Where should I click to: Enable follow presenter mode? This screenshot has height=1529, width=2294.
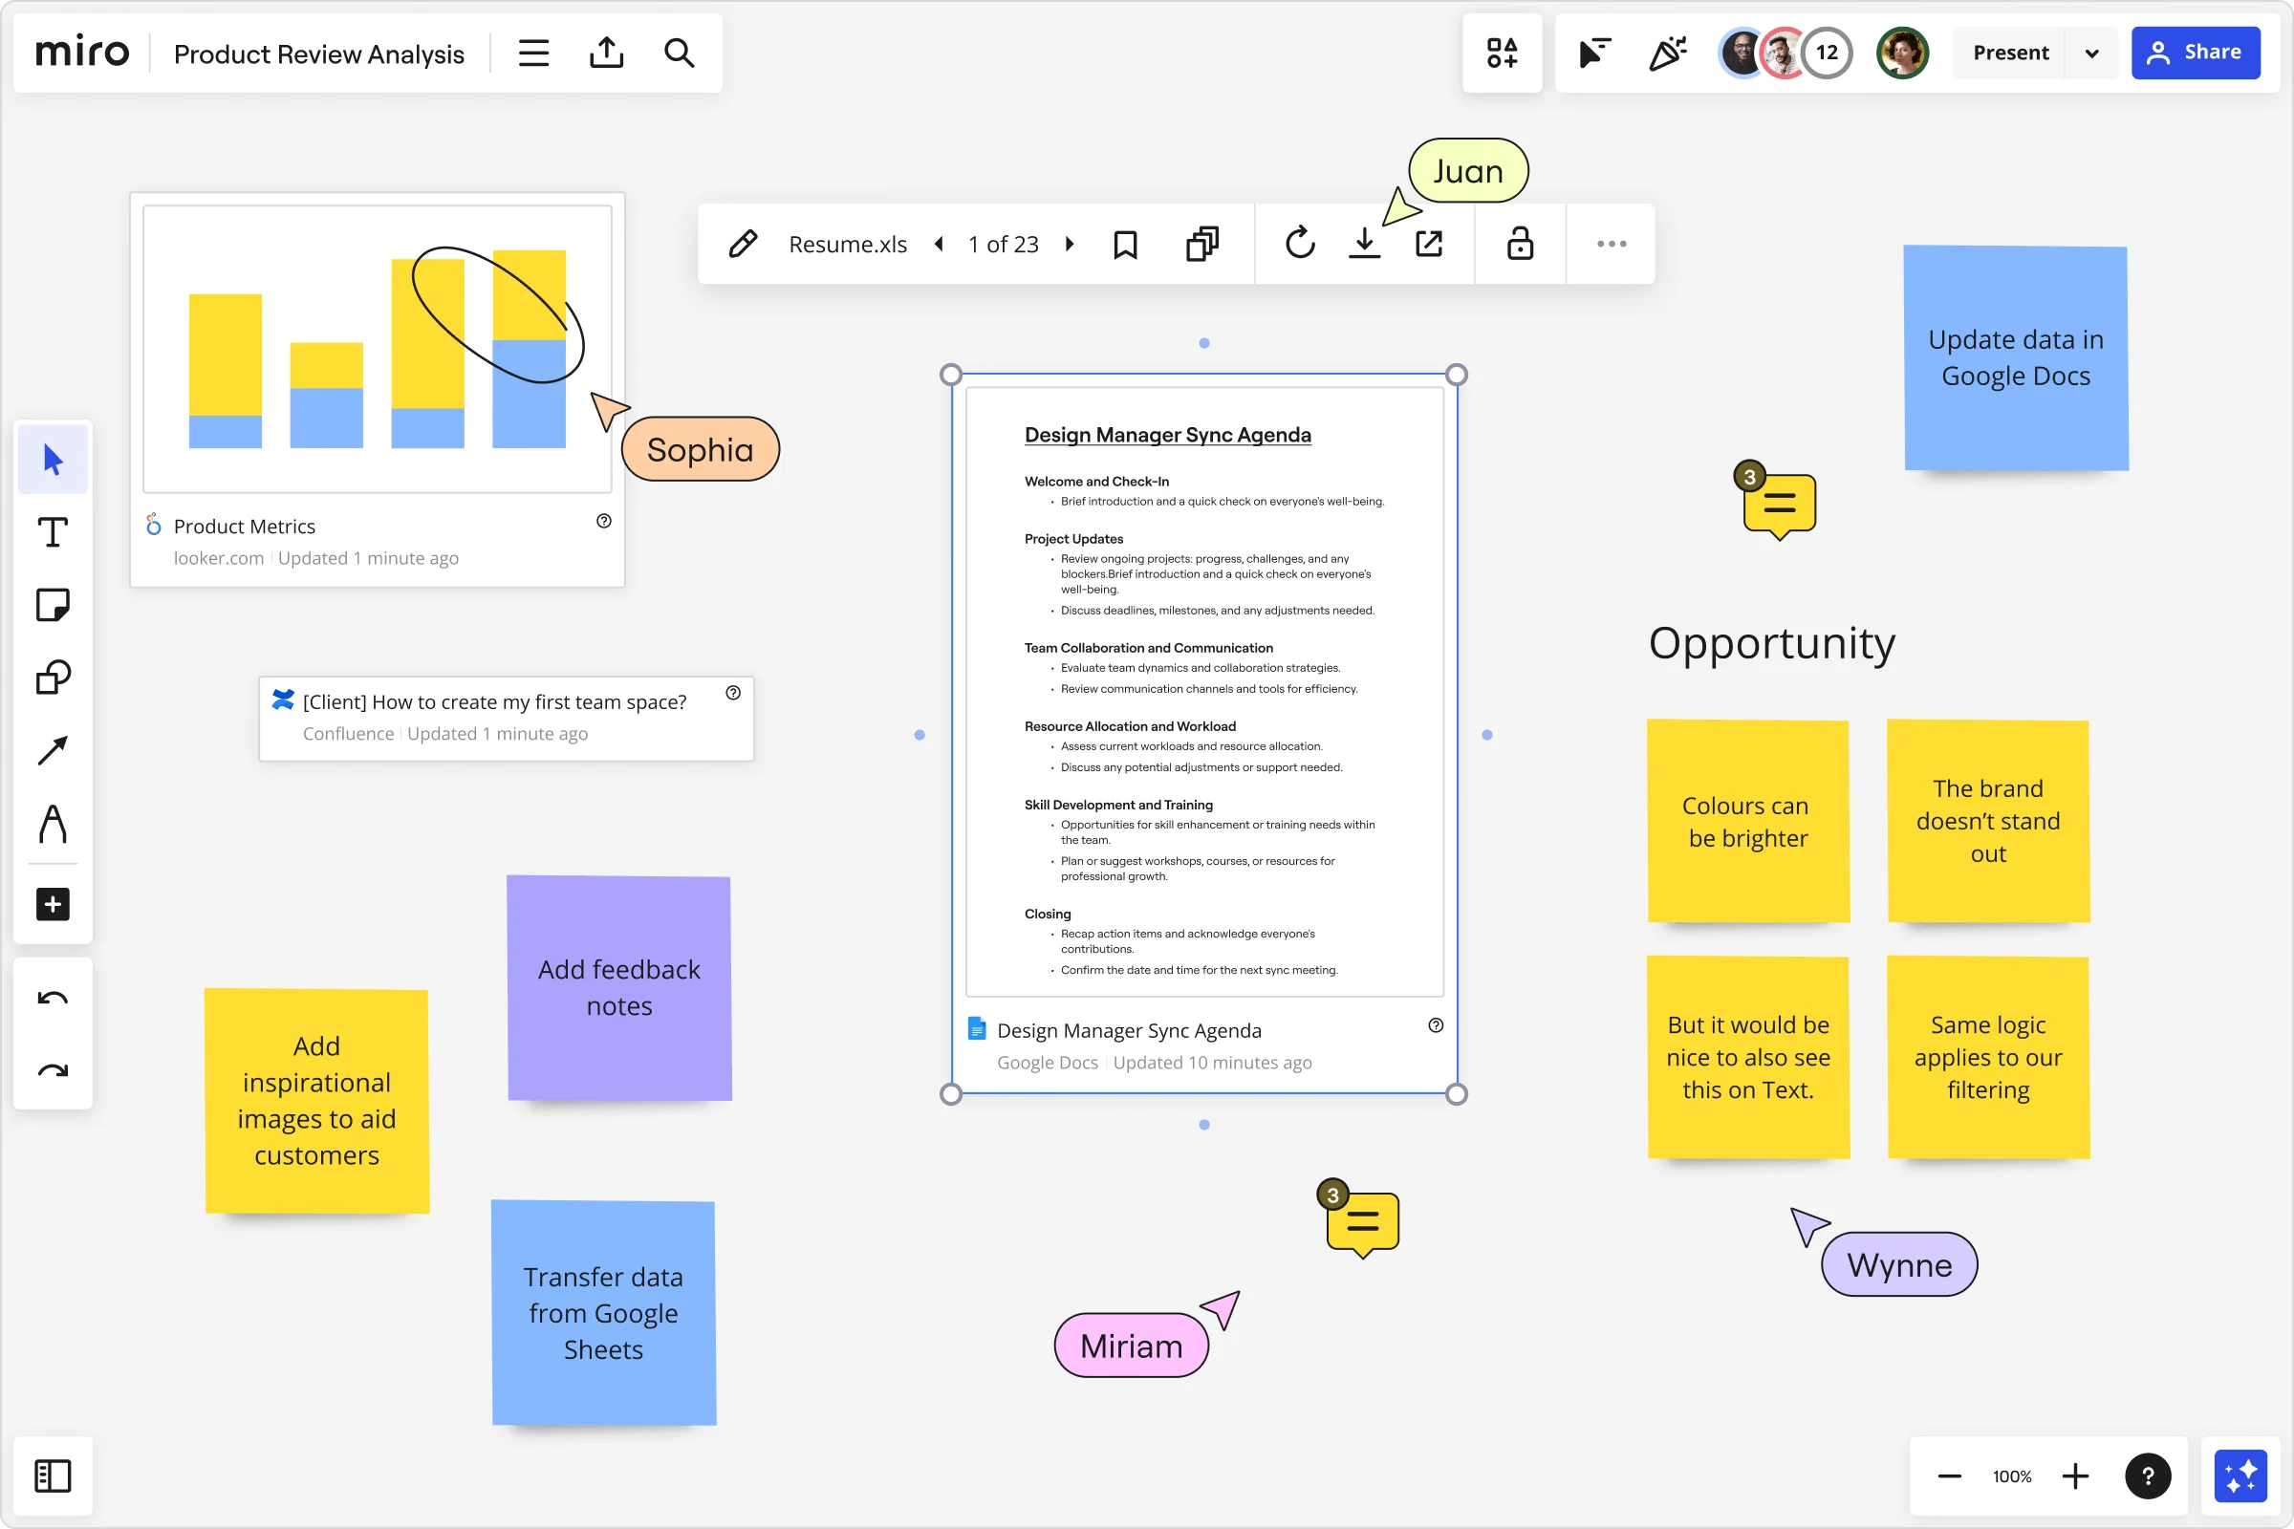1592,53
